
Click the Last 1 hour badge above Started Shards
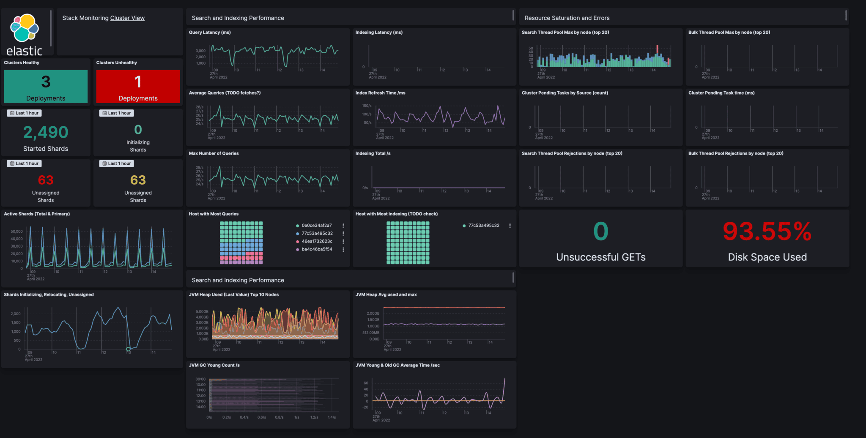point(24,113)
